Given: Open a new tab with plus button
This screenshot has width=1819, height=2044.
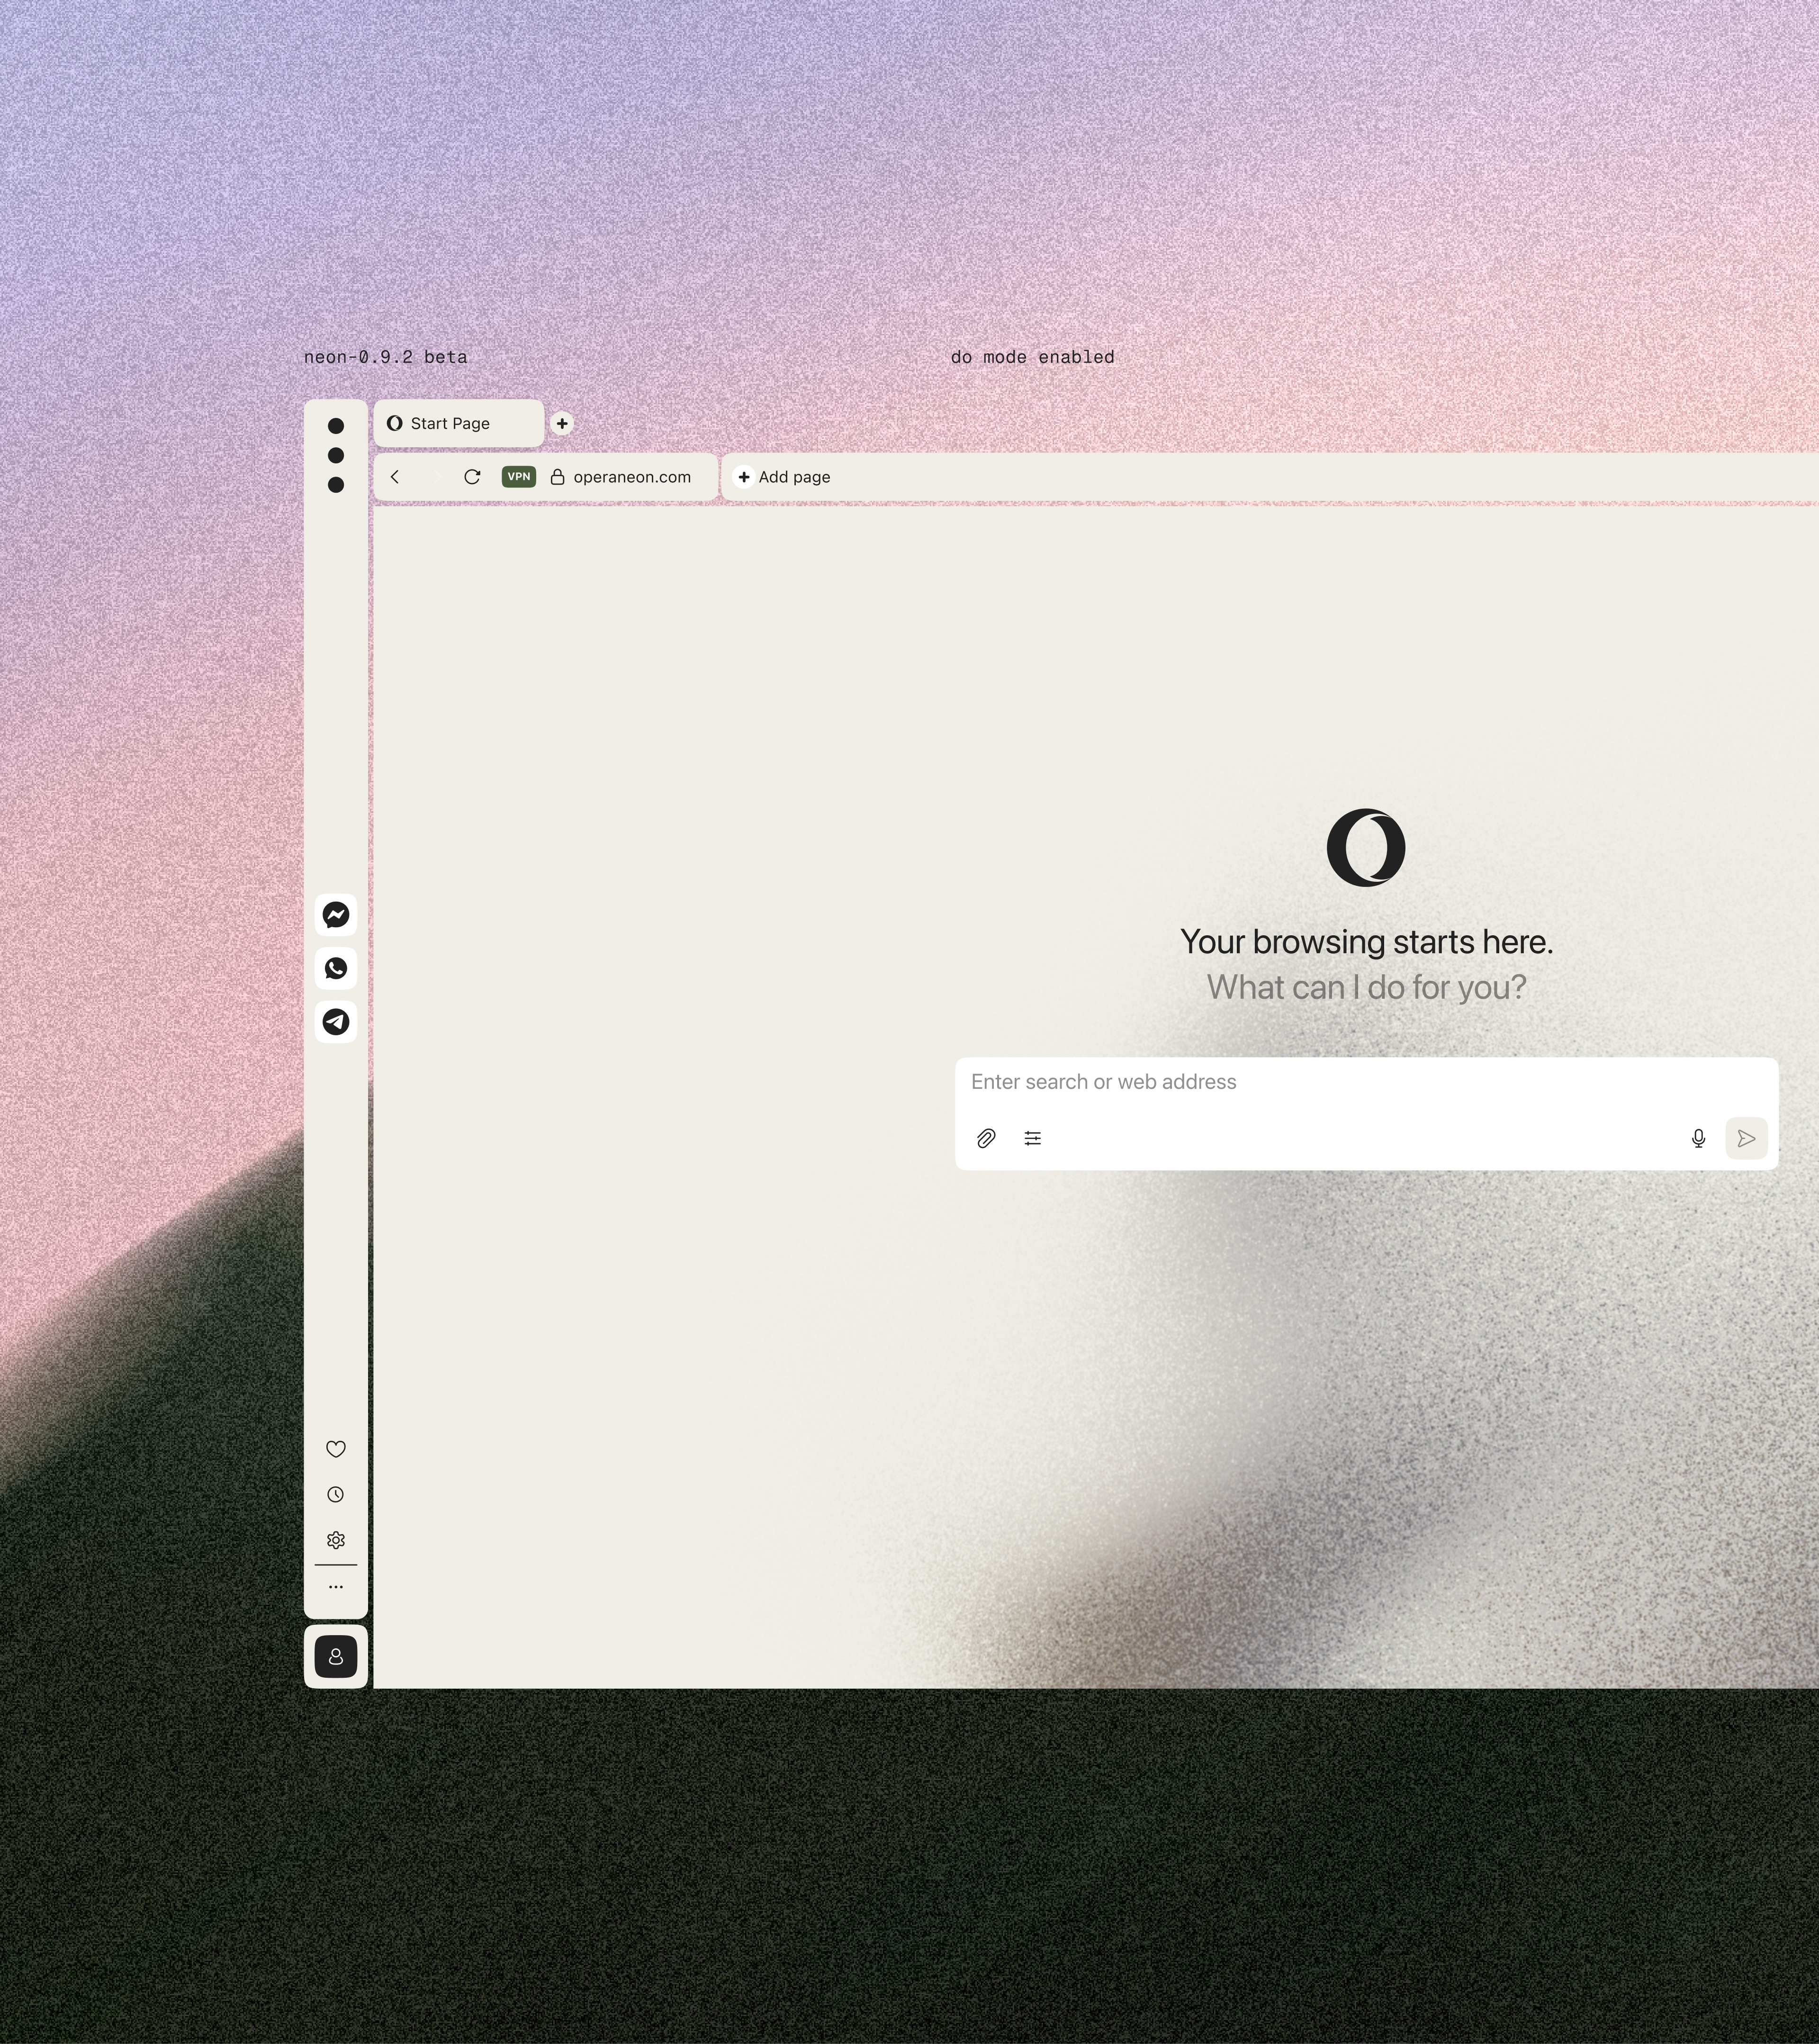Looking at the screenshot, I should click(562, 424).
